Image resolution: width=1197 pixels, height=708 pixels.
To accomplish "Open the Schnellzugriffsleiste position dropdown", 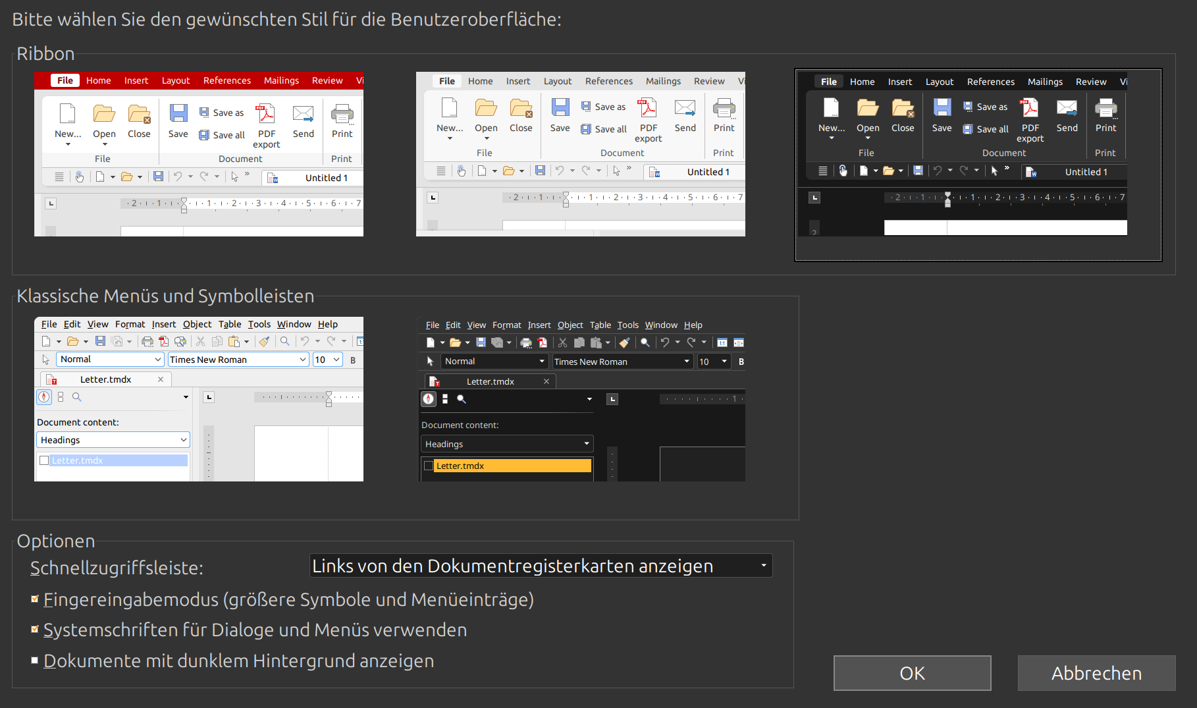I will click(x=541, y=566).
